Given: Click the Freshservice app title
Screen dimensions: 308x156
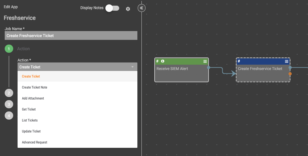Looking at the screenshot, I should tap(20, 18).
